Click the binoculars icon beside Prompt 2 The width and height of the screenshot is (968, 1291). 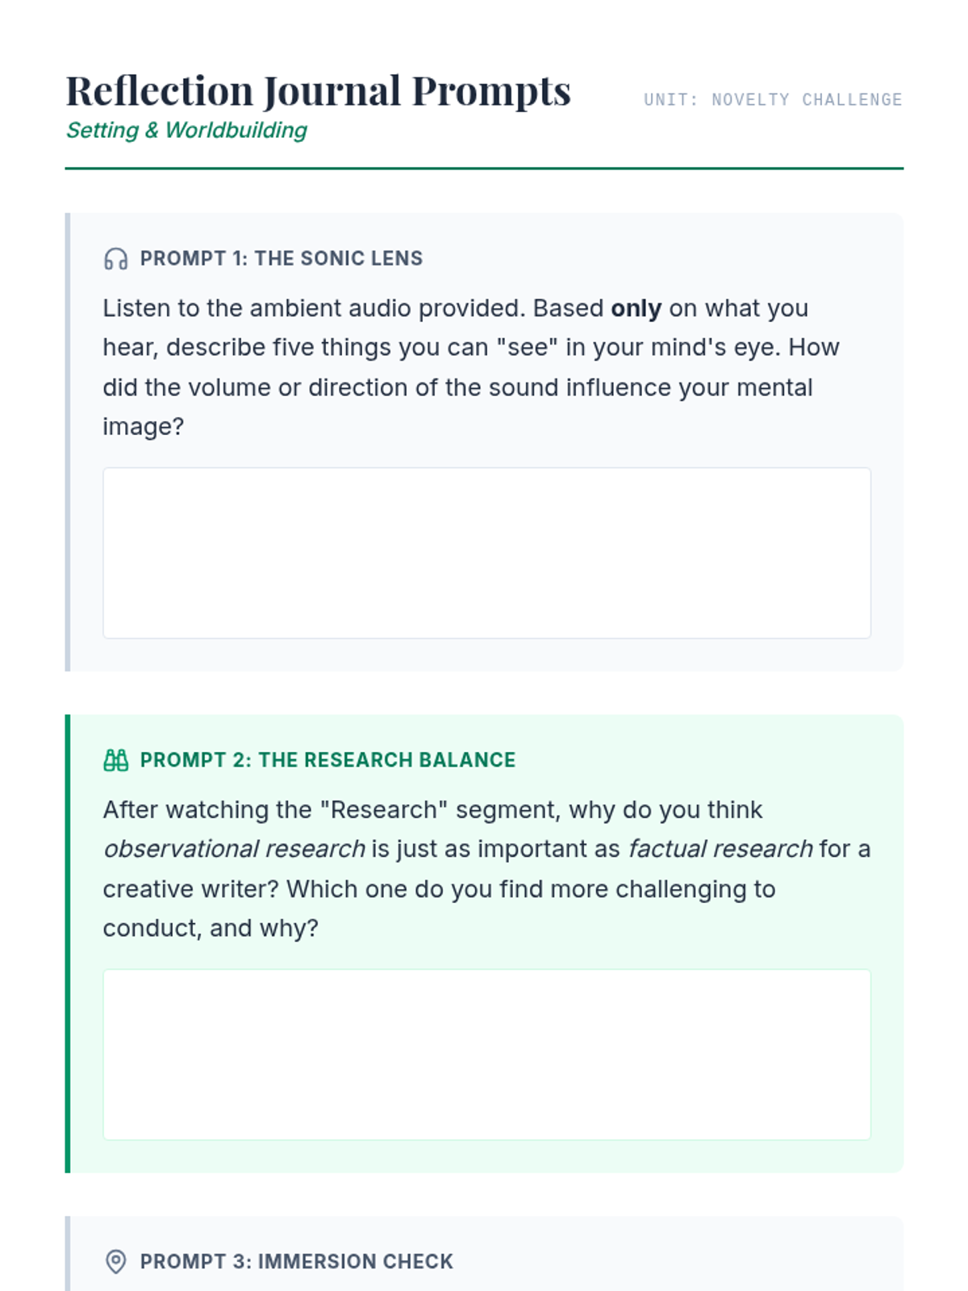click(115, 760)
